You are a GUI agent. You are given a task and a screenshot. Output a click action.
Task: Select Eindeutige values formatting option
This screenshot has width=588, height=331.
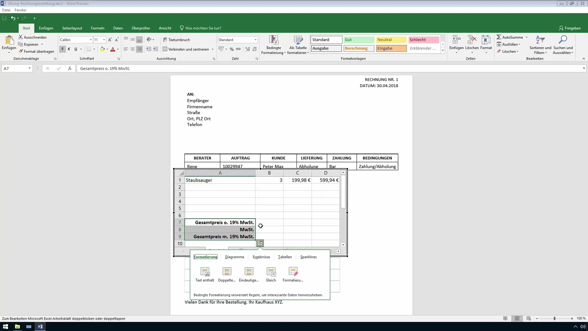249,274
